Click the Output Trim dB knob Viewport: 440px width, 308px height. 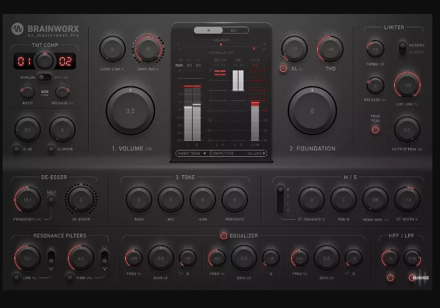click(407, 130)
